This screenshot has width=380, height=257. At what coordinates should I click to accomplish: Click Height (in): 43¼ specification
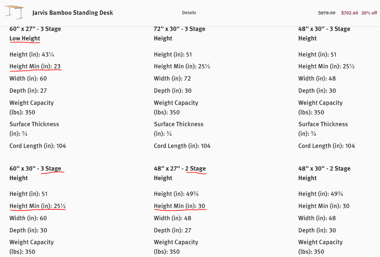[32, 55]
